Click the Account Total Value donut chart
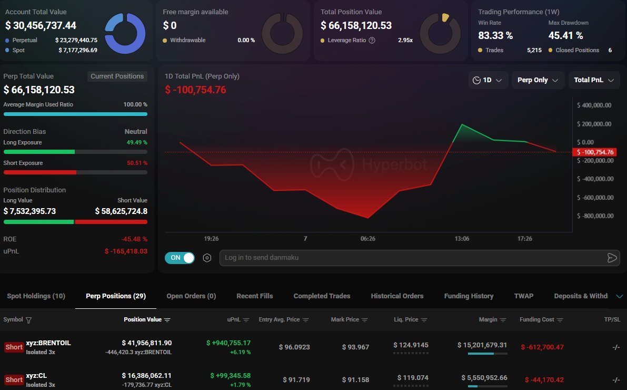The height and width of the screenshot is (390, 627). 125,33
